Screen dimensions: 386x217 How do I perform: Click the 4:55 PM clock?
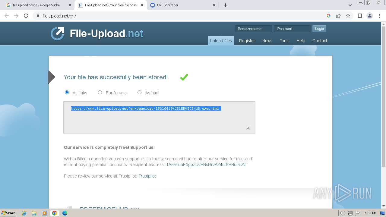click(x=370, y=213)
